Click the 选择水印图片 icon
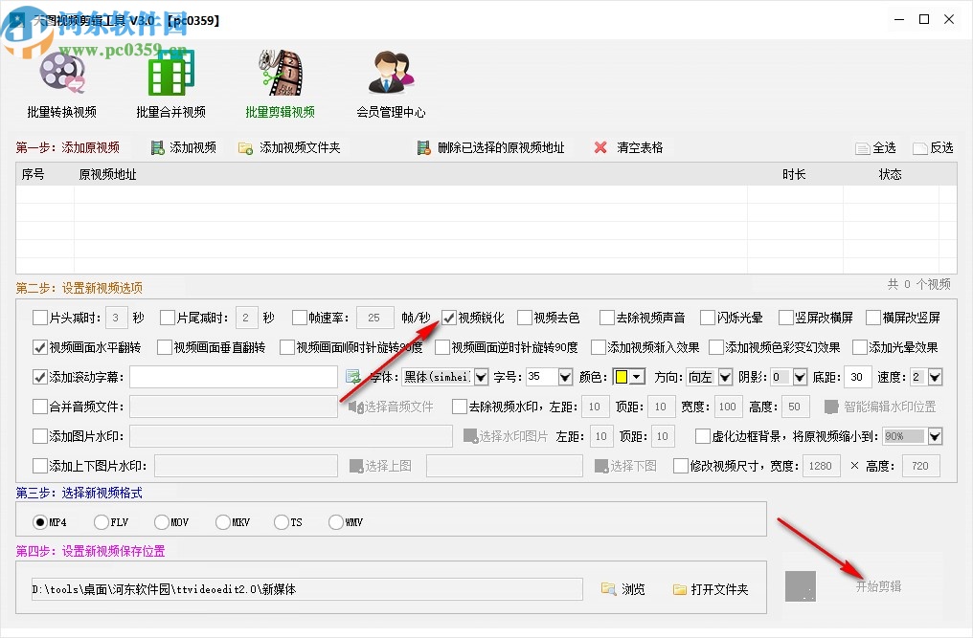Viewport: 973px width, 638px height. 470,436
